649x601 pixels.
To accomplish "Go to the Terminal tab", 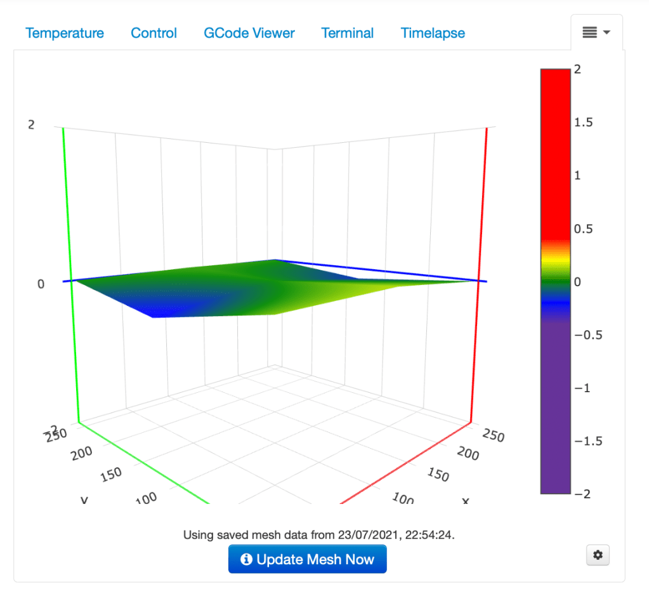I will 347,33.
